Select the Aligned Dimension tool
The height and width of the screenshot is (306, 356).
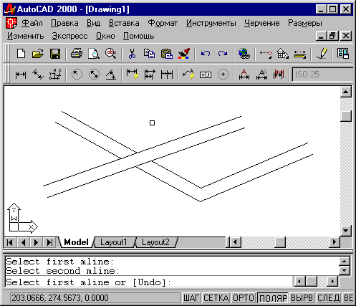[38, 75]
